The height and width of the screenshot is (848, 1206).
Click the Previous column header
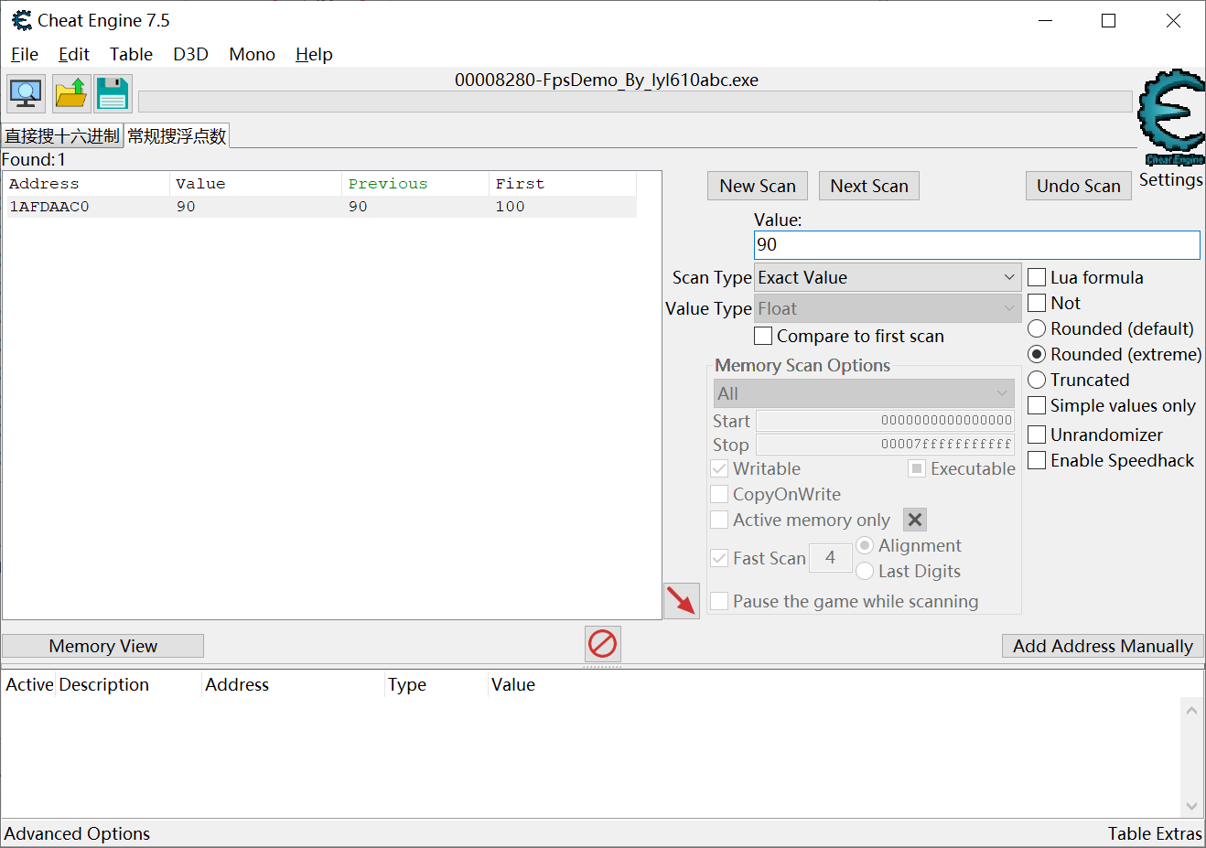(415, 184)
